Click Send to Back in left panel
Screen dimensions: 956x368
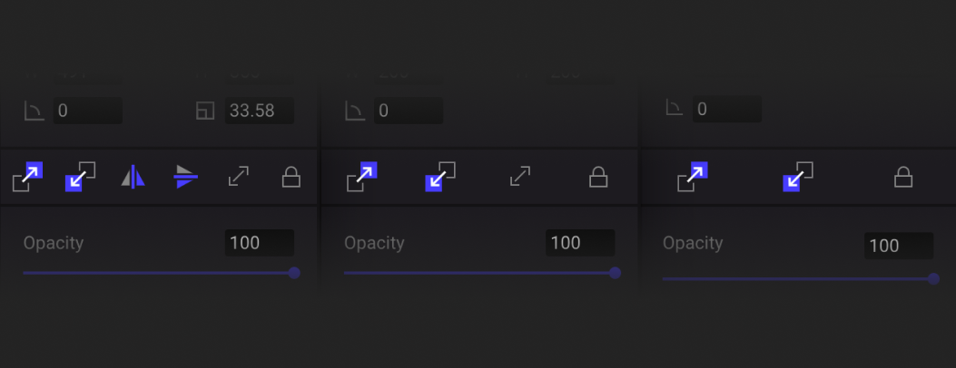[80, 177]
